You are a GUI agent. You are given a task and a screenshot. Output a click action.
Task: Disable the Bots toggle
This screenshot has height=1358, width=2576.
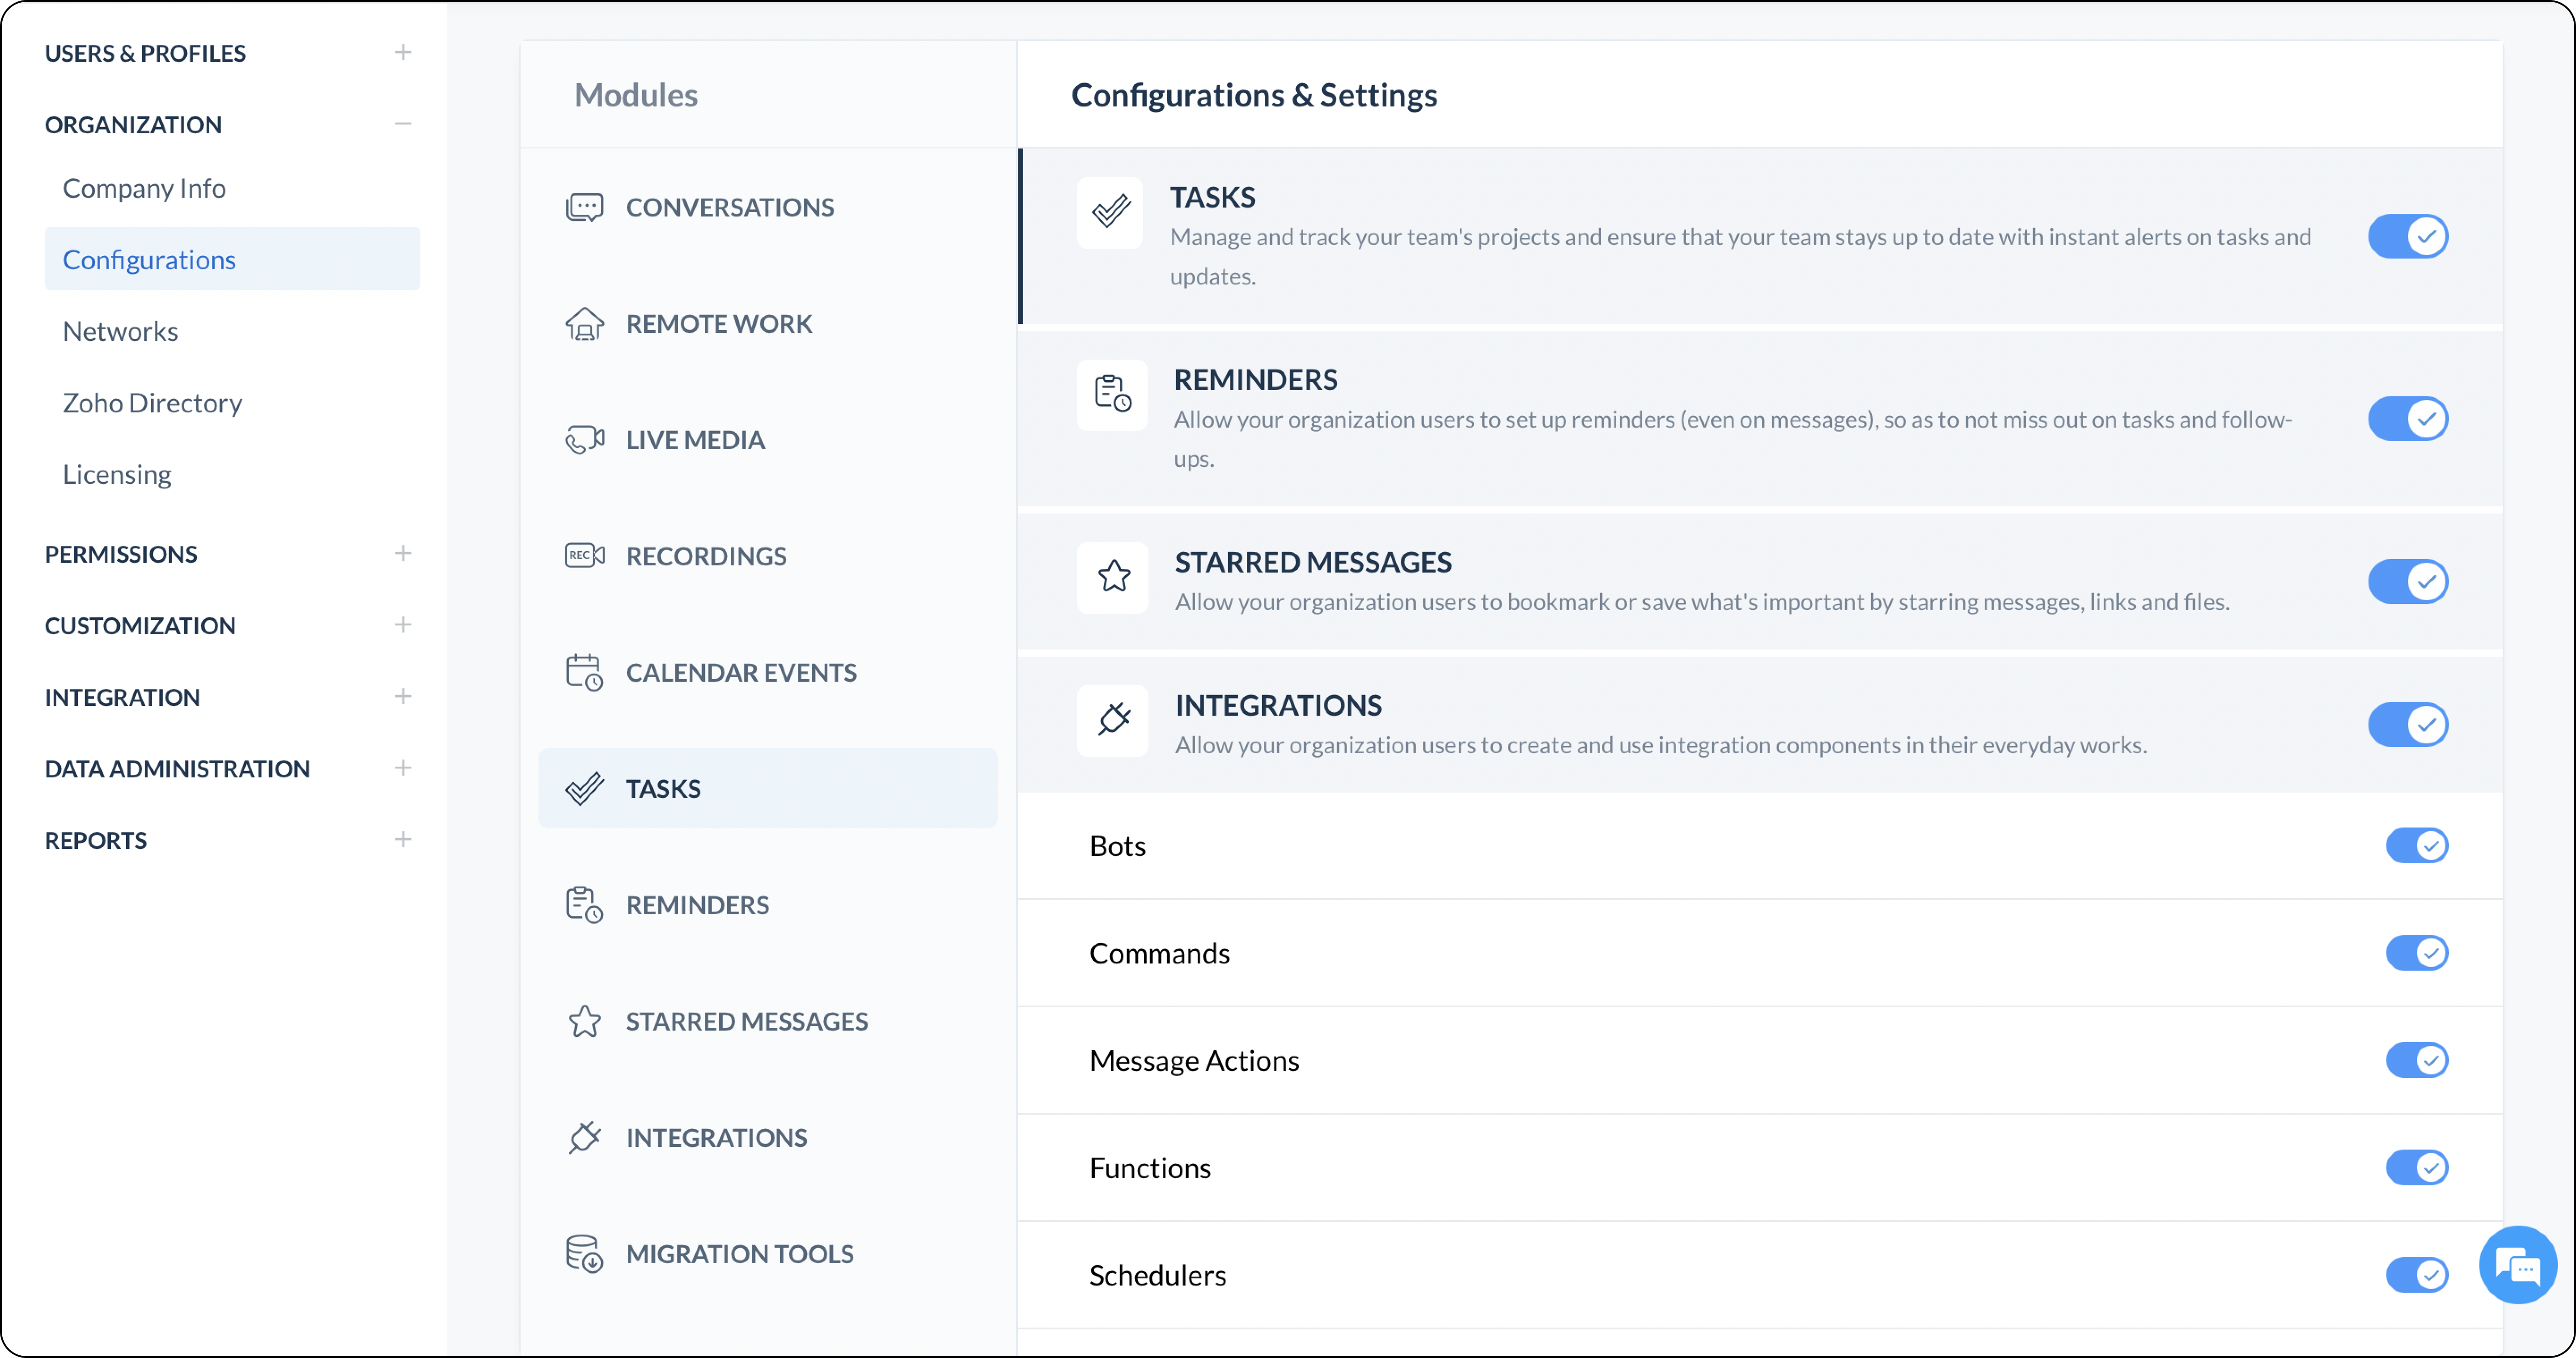coord(2417,846)
